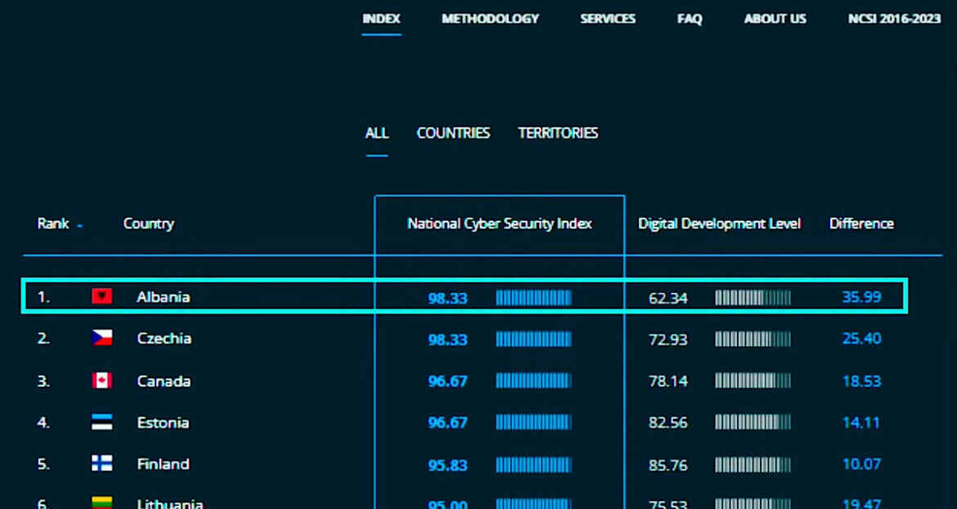This screenshot has width=957, height=509.
Task: Click rank number 3. for Canada
Action: pos(43,381)
